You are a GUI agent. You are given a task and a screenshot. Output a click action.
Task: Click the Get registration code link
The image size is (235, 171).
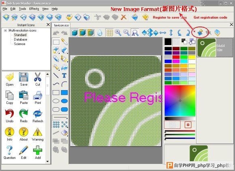[210, 17]
